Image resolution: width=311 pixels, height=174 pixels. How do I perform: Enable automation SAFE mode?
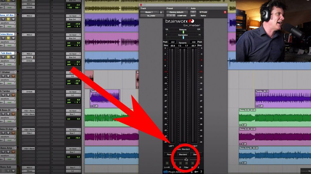coord(193,16)
